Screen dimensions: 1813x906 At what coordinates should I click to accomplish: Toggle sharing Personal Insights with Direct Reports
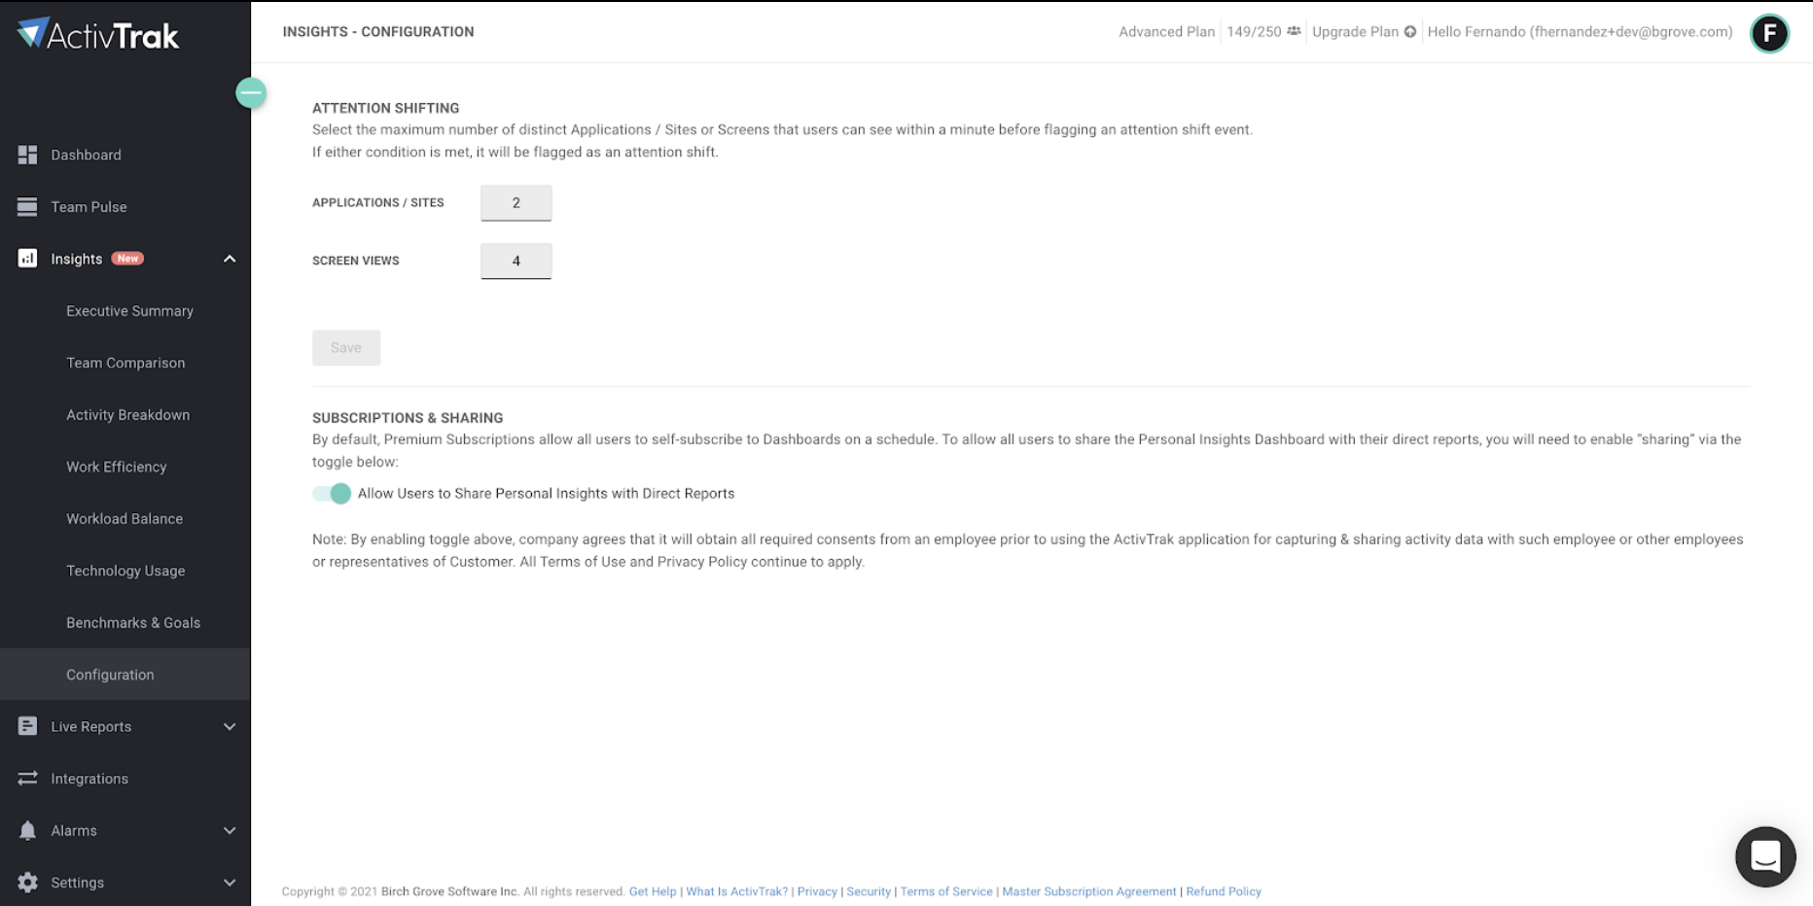(x=332, y=494)
